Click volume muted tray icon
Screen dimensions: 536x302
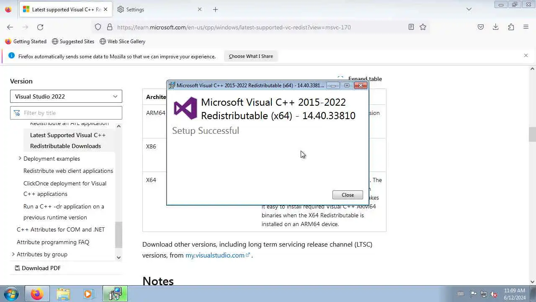point(494,294)
